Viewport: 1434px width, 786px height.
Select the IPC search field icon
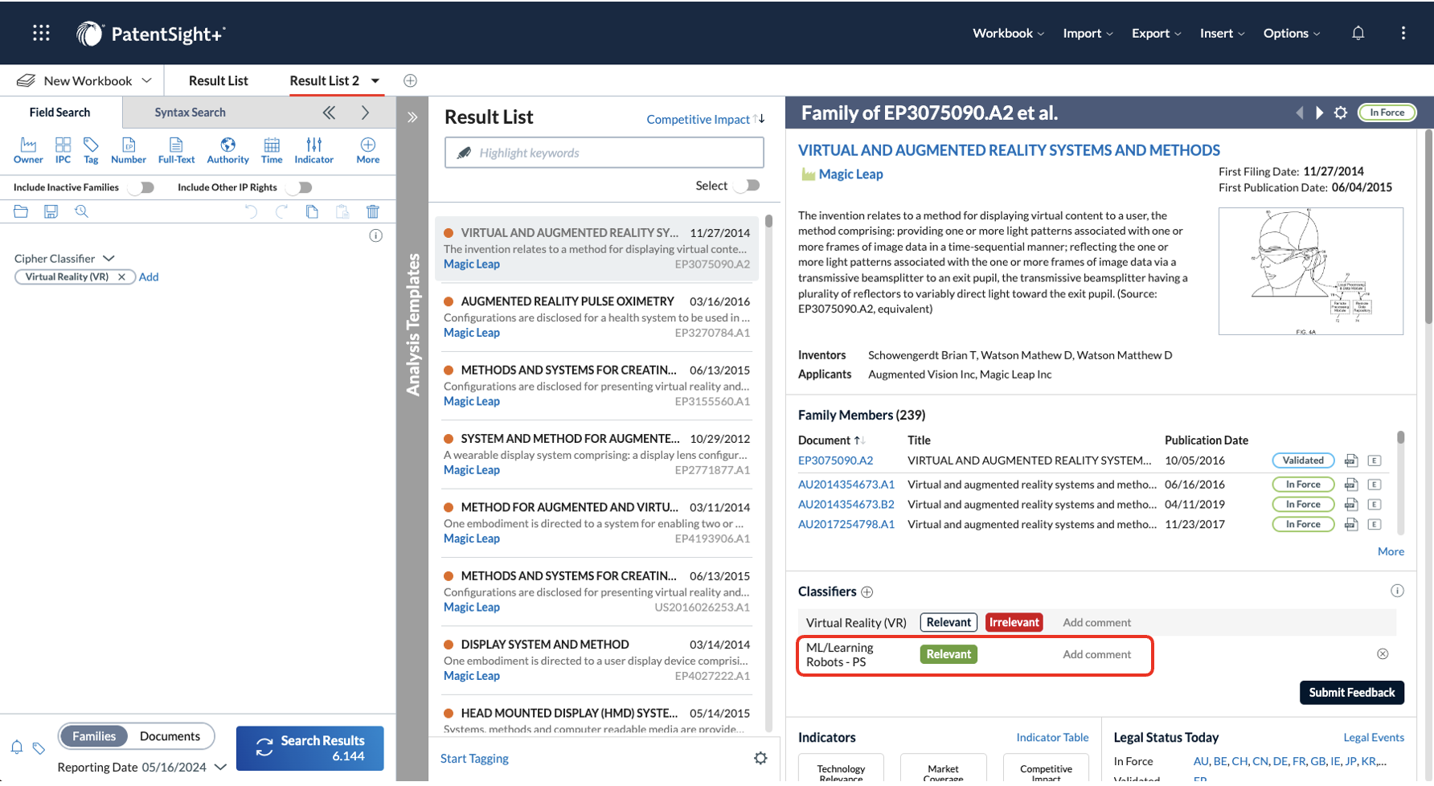point(63,150)
